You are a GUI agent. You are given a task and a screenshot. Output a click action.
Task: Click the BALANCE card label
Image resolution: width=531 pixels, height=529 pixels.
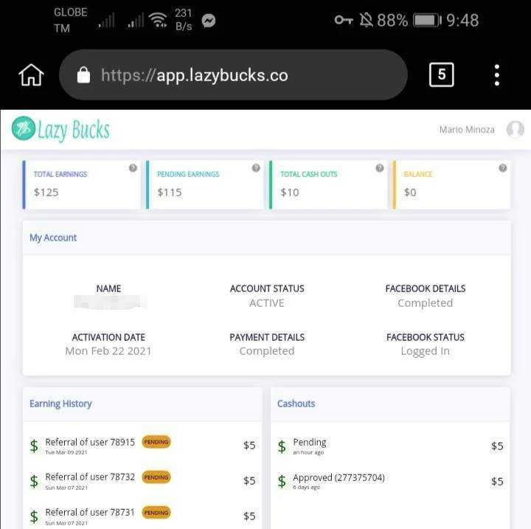click(418, 174)
